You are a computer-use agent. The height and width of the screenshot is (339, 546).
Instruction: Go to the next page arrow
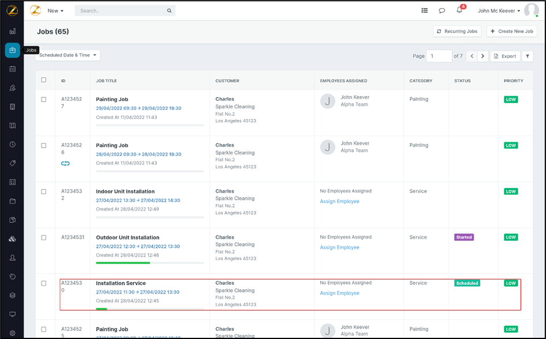pyautogui.click(x=483, y=56)
